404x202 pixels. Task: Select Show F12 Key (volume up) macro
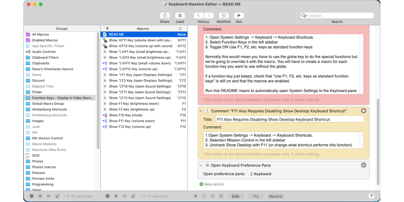(x=144, y=127)
